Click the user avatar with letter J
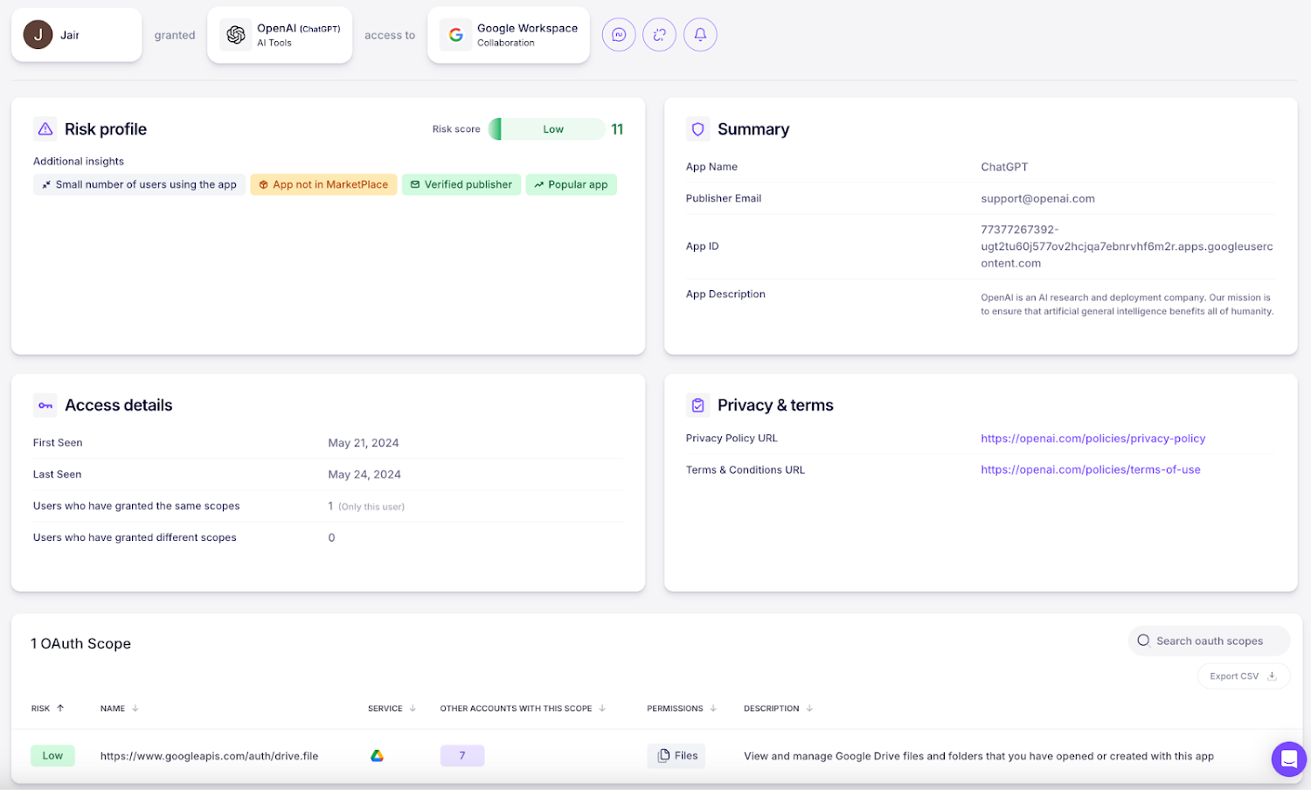This screenshot has height=790, width=1311. (x=38, y=35)
